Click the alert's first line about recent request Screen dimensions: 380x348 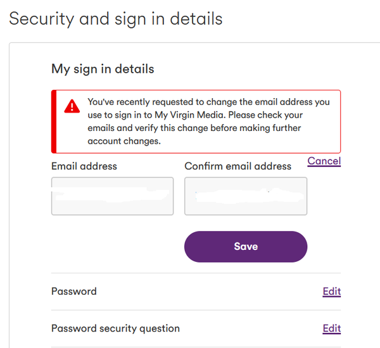(x=208, y=102)
